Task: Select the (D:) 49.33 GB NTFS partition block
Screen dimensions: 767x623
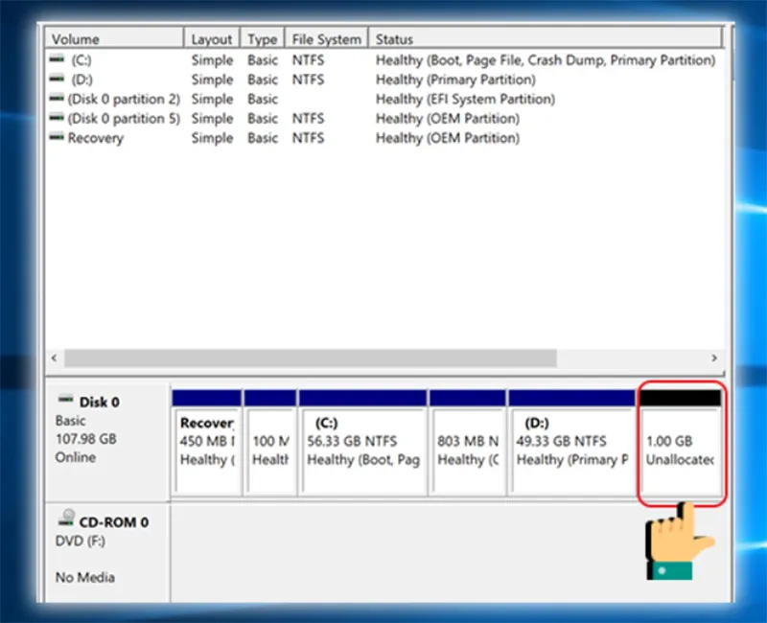Action: click(571, 442)
